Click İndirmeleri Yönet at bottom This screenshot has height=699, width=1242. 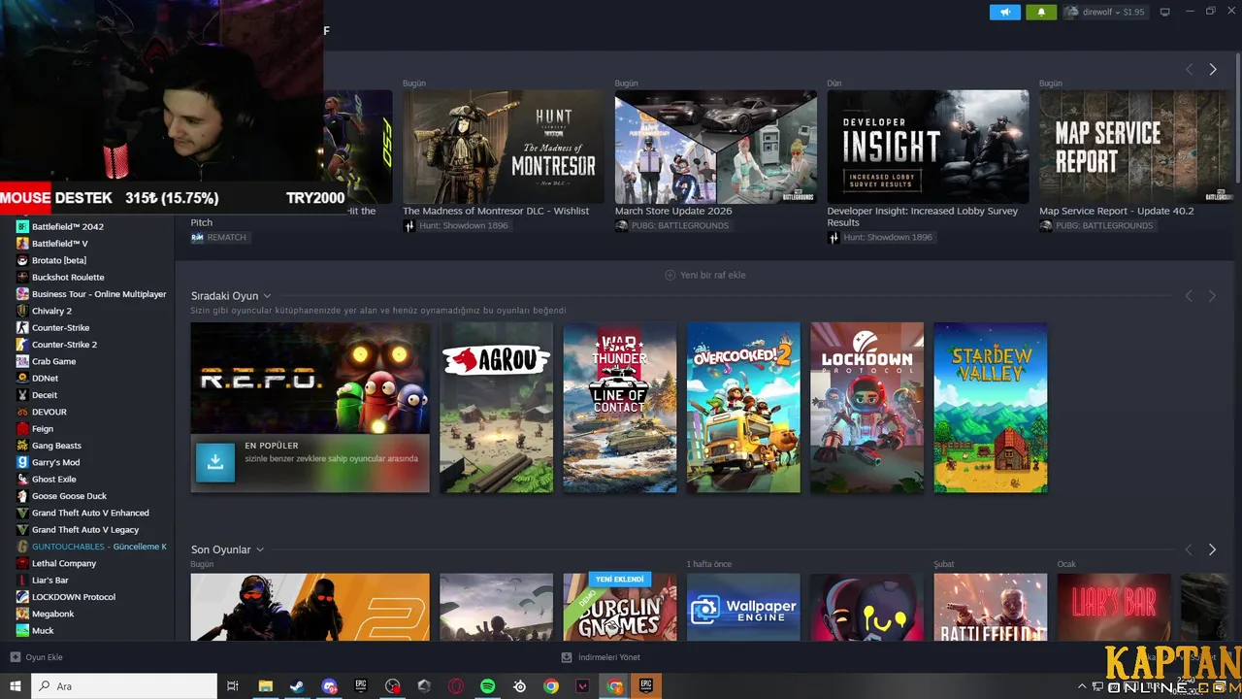[601, 657]
